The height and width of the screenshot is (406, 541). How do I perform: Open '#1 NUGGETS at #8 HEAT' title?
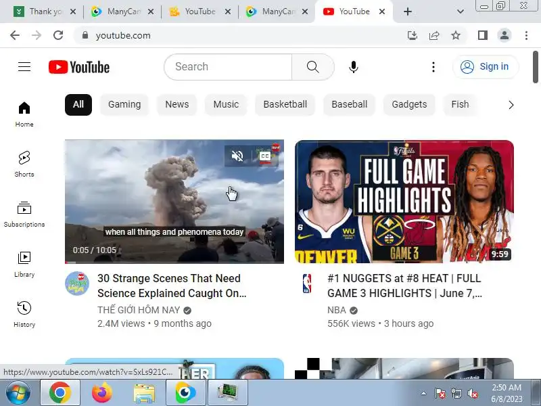tap(404, 286)
